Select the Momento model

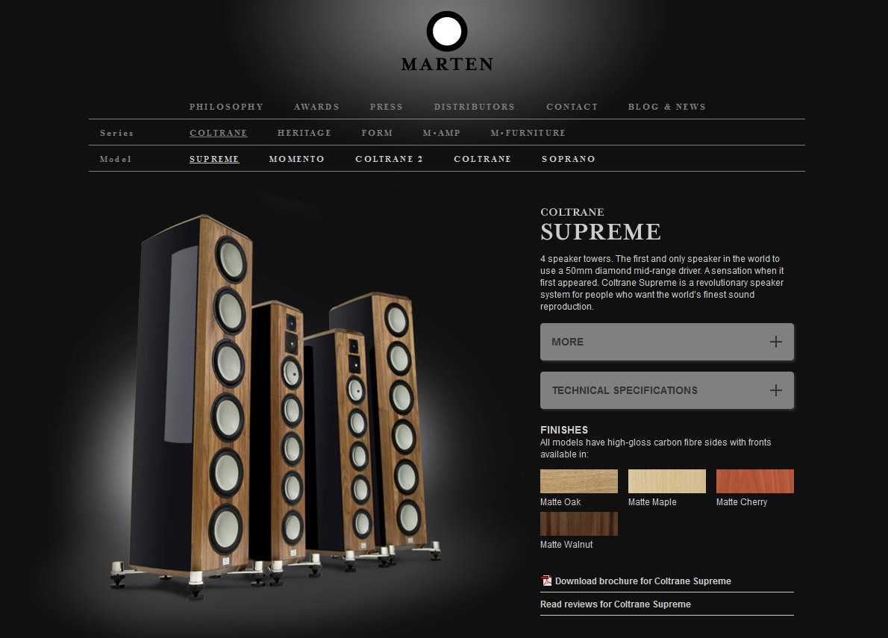pyautogui.click(x=297, y=159)
